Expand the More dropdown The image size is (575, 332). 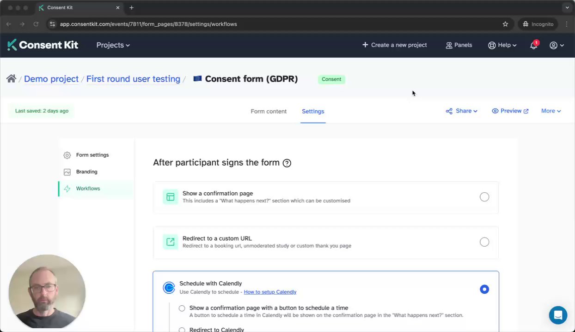[551, 111]
